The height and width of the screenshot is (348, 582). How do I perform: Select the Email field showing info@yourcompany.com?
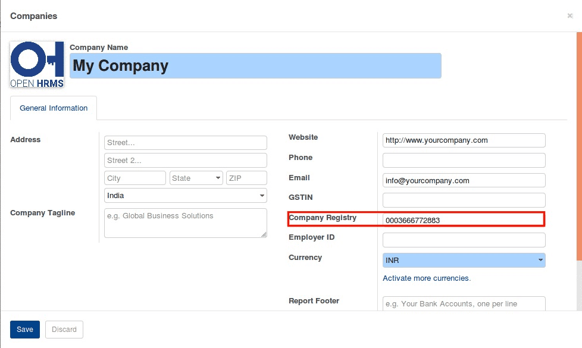[x=464, y=180]
